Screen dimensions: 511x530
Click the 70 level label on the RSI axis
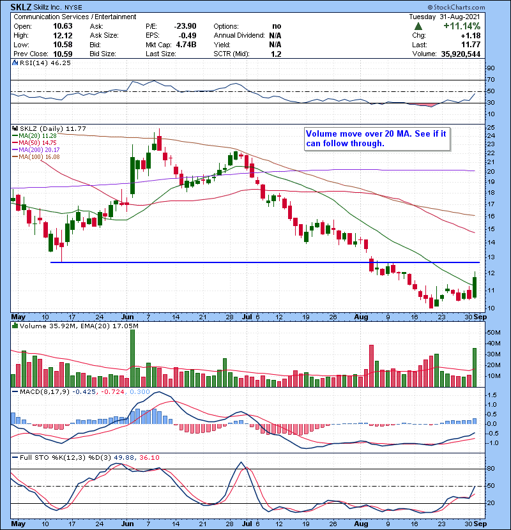(x=491, y=80)
